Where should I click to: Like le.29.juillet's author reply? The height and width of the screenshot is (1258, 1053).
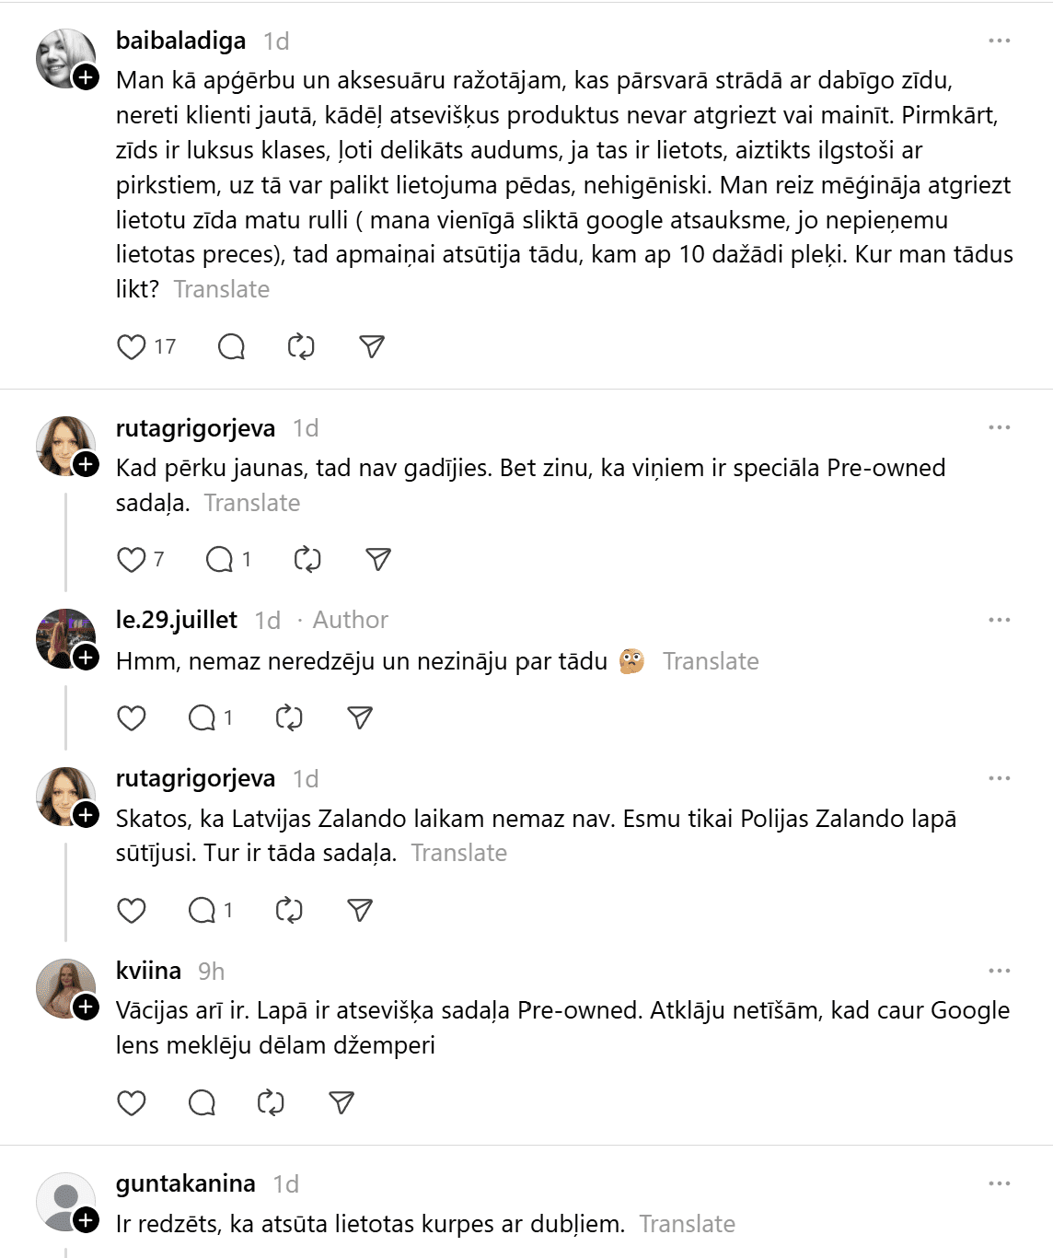[132, 718]
